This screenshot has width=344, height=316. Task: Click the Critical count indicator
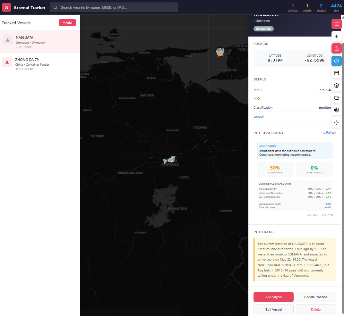(x=293, y=8)
